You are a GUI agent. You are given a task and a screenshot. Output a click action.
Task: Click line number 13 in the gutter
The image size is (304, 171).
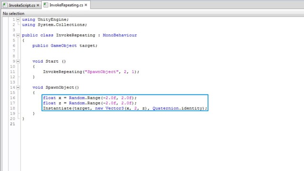coord(13,82)
